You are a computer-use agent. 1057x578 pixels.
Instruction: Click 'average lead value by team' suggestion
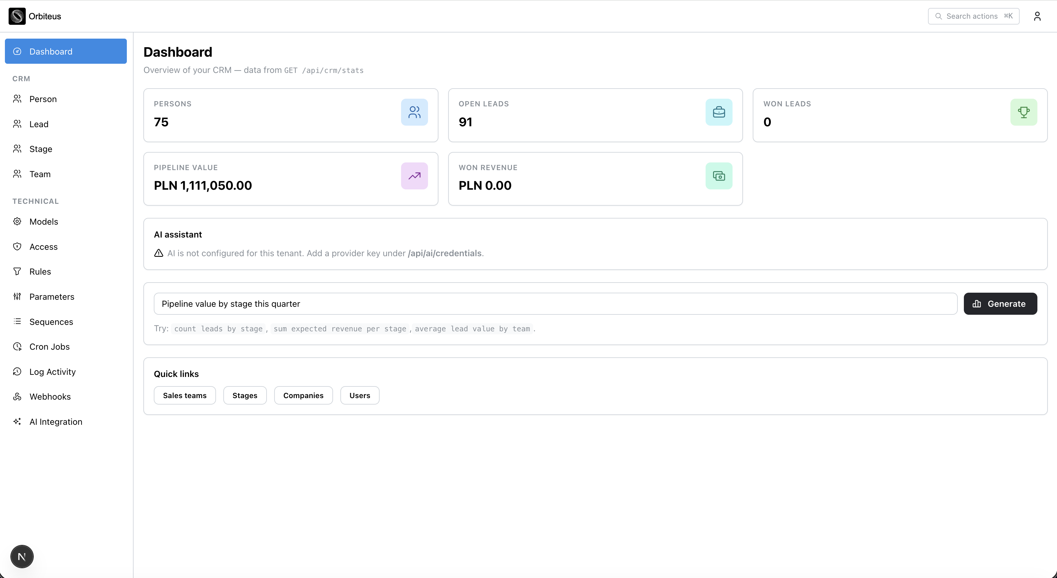click(472, 329)
